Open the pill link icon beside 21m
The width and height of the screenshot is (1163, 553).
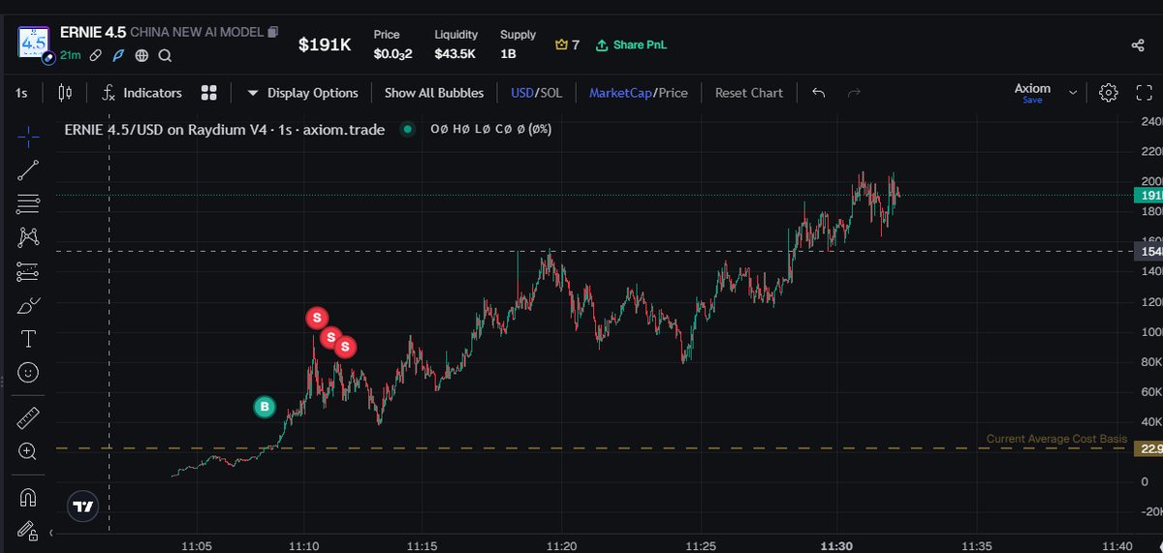click(96, 56)
